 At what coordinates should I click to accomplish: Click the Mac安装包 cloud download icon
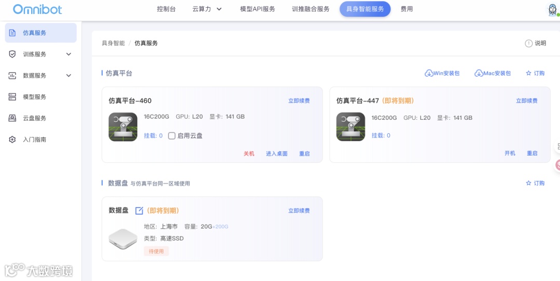(x=479, y=73)
